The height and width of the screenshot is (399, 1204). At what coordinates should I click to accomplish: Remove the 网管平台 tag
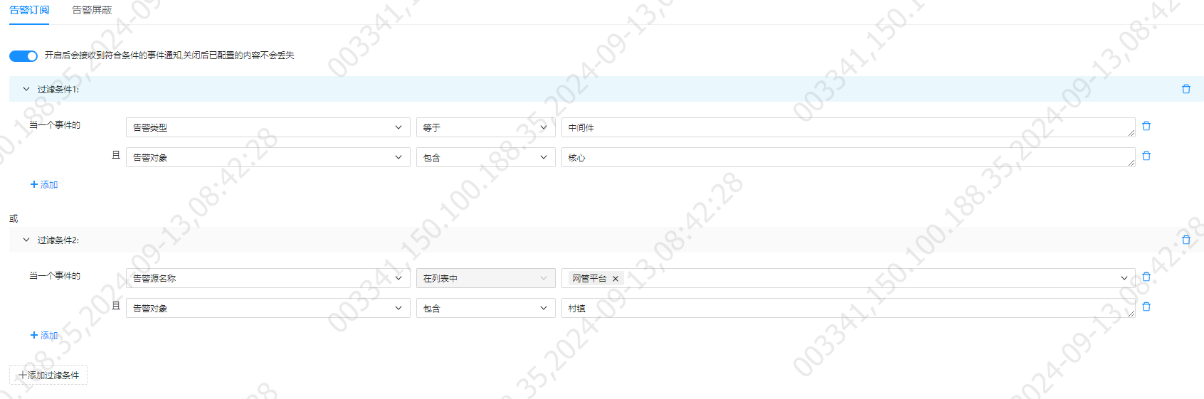(616, 279)
